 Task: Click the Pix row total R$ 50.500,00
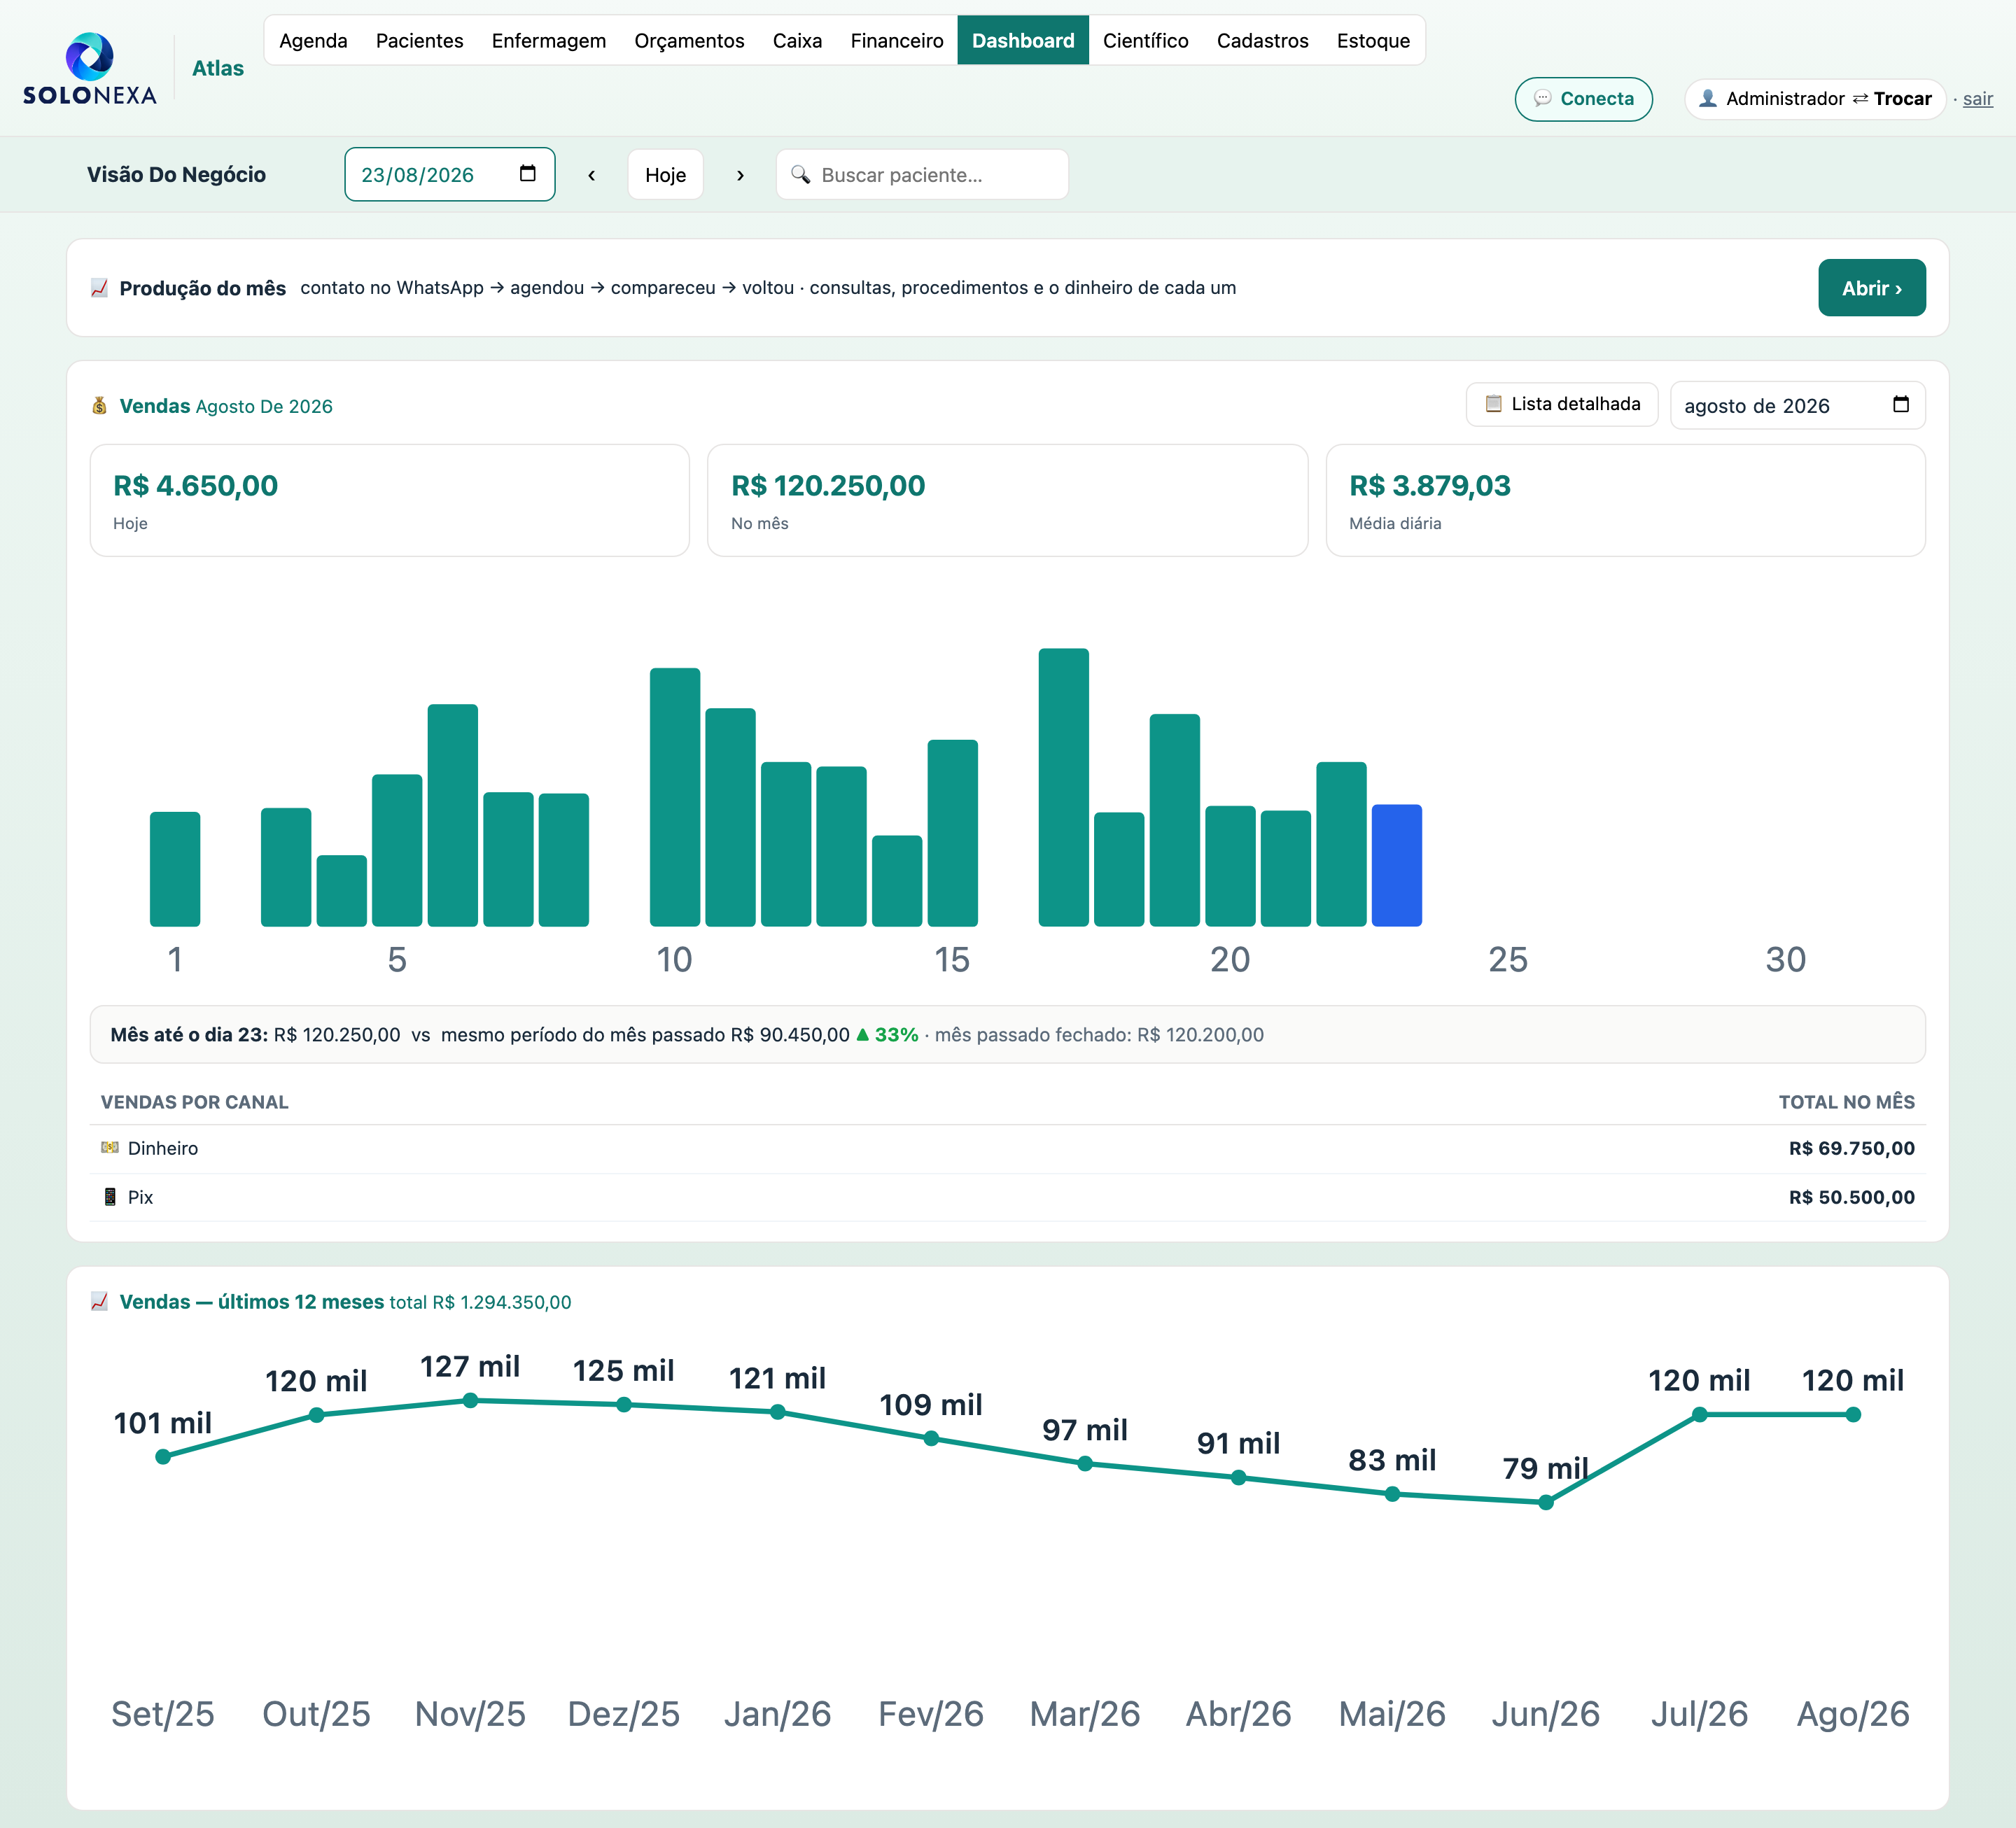pos(1851,1197)
